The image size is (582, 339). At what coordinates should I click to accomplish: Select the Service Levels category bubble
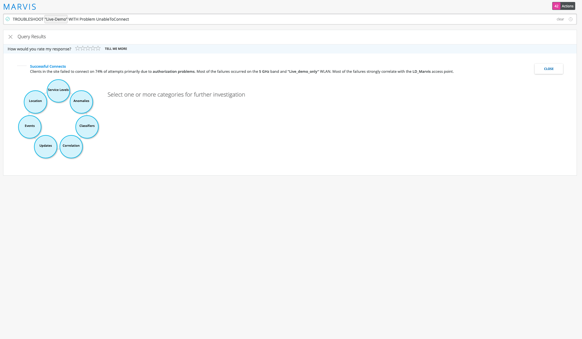point(58,91)
